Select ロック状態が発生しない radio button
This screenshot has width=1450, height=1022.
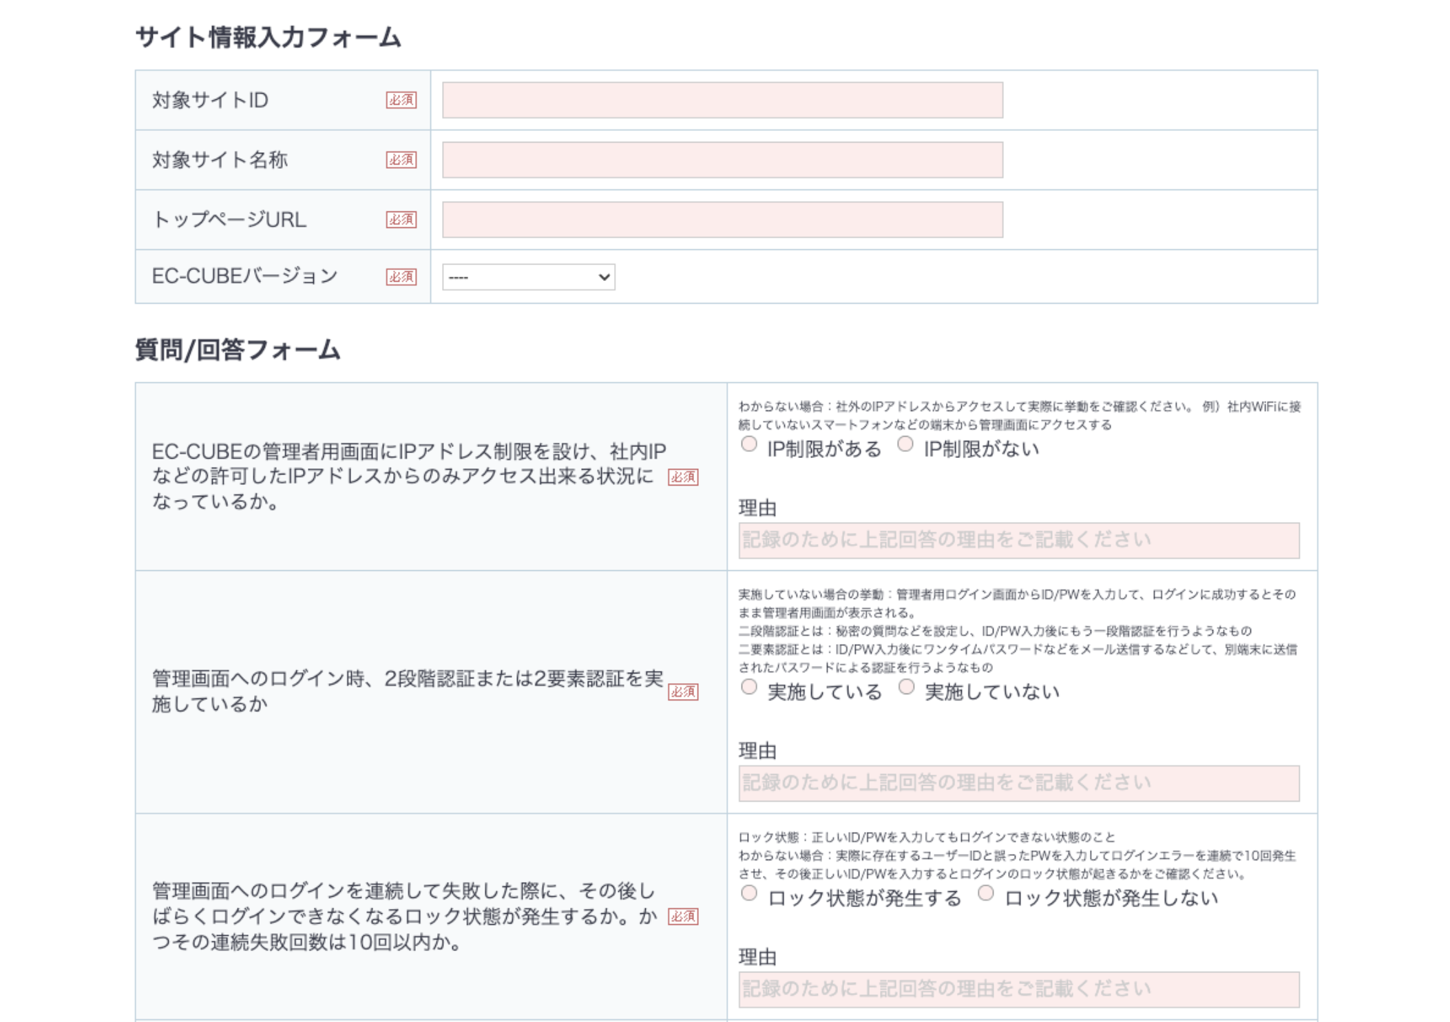point(986,893)
